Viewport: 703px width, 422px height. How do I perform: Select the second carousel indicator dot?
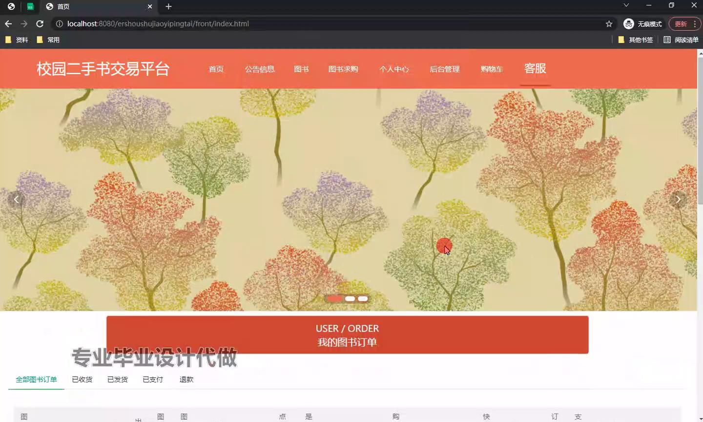pos(350,298)
